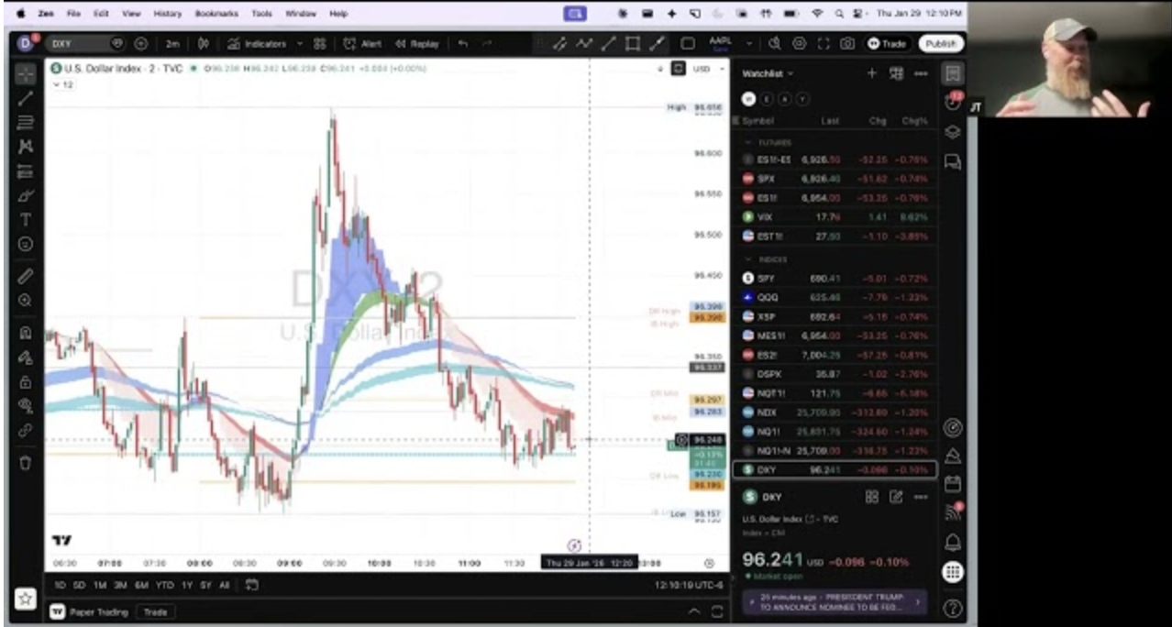1172x627 pixels.
Task: Click the Replay button in toolbar
Action: pyautogui.click(x=417, y=43)
